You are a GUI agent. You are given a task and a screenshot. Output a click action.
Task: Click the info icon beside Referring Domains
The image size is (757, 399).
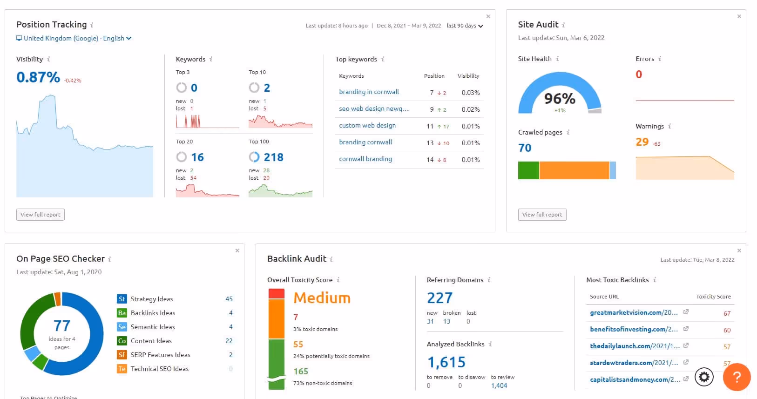click(489, 280)
